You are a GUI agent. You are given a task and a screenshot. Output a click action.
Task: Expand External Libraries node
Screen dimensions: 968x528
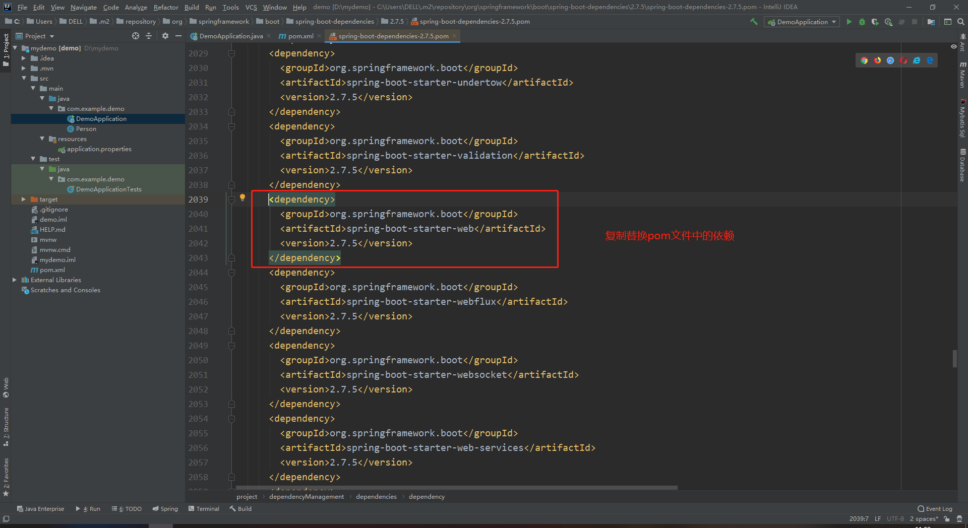(14, 280)
